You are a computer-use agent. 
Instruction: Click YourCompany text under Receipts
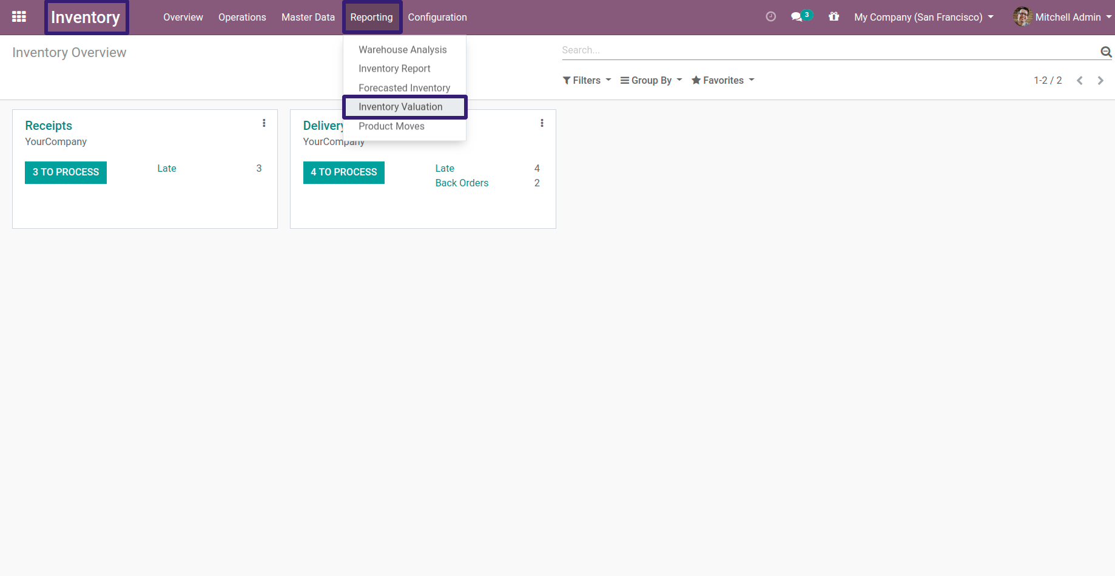point(56,141)
